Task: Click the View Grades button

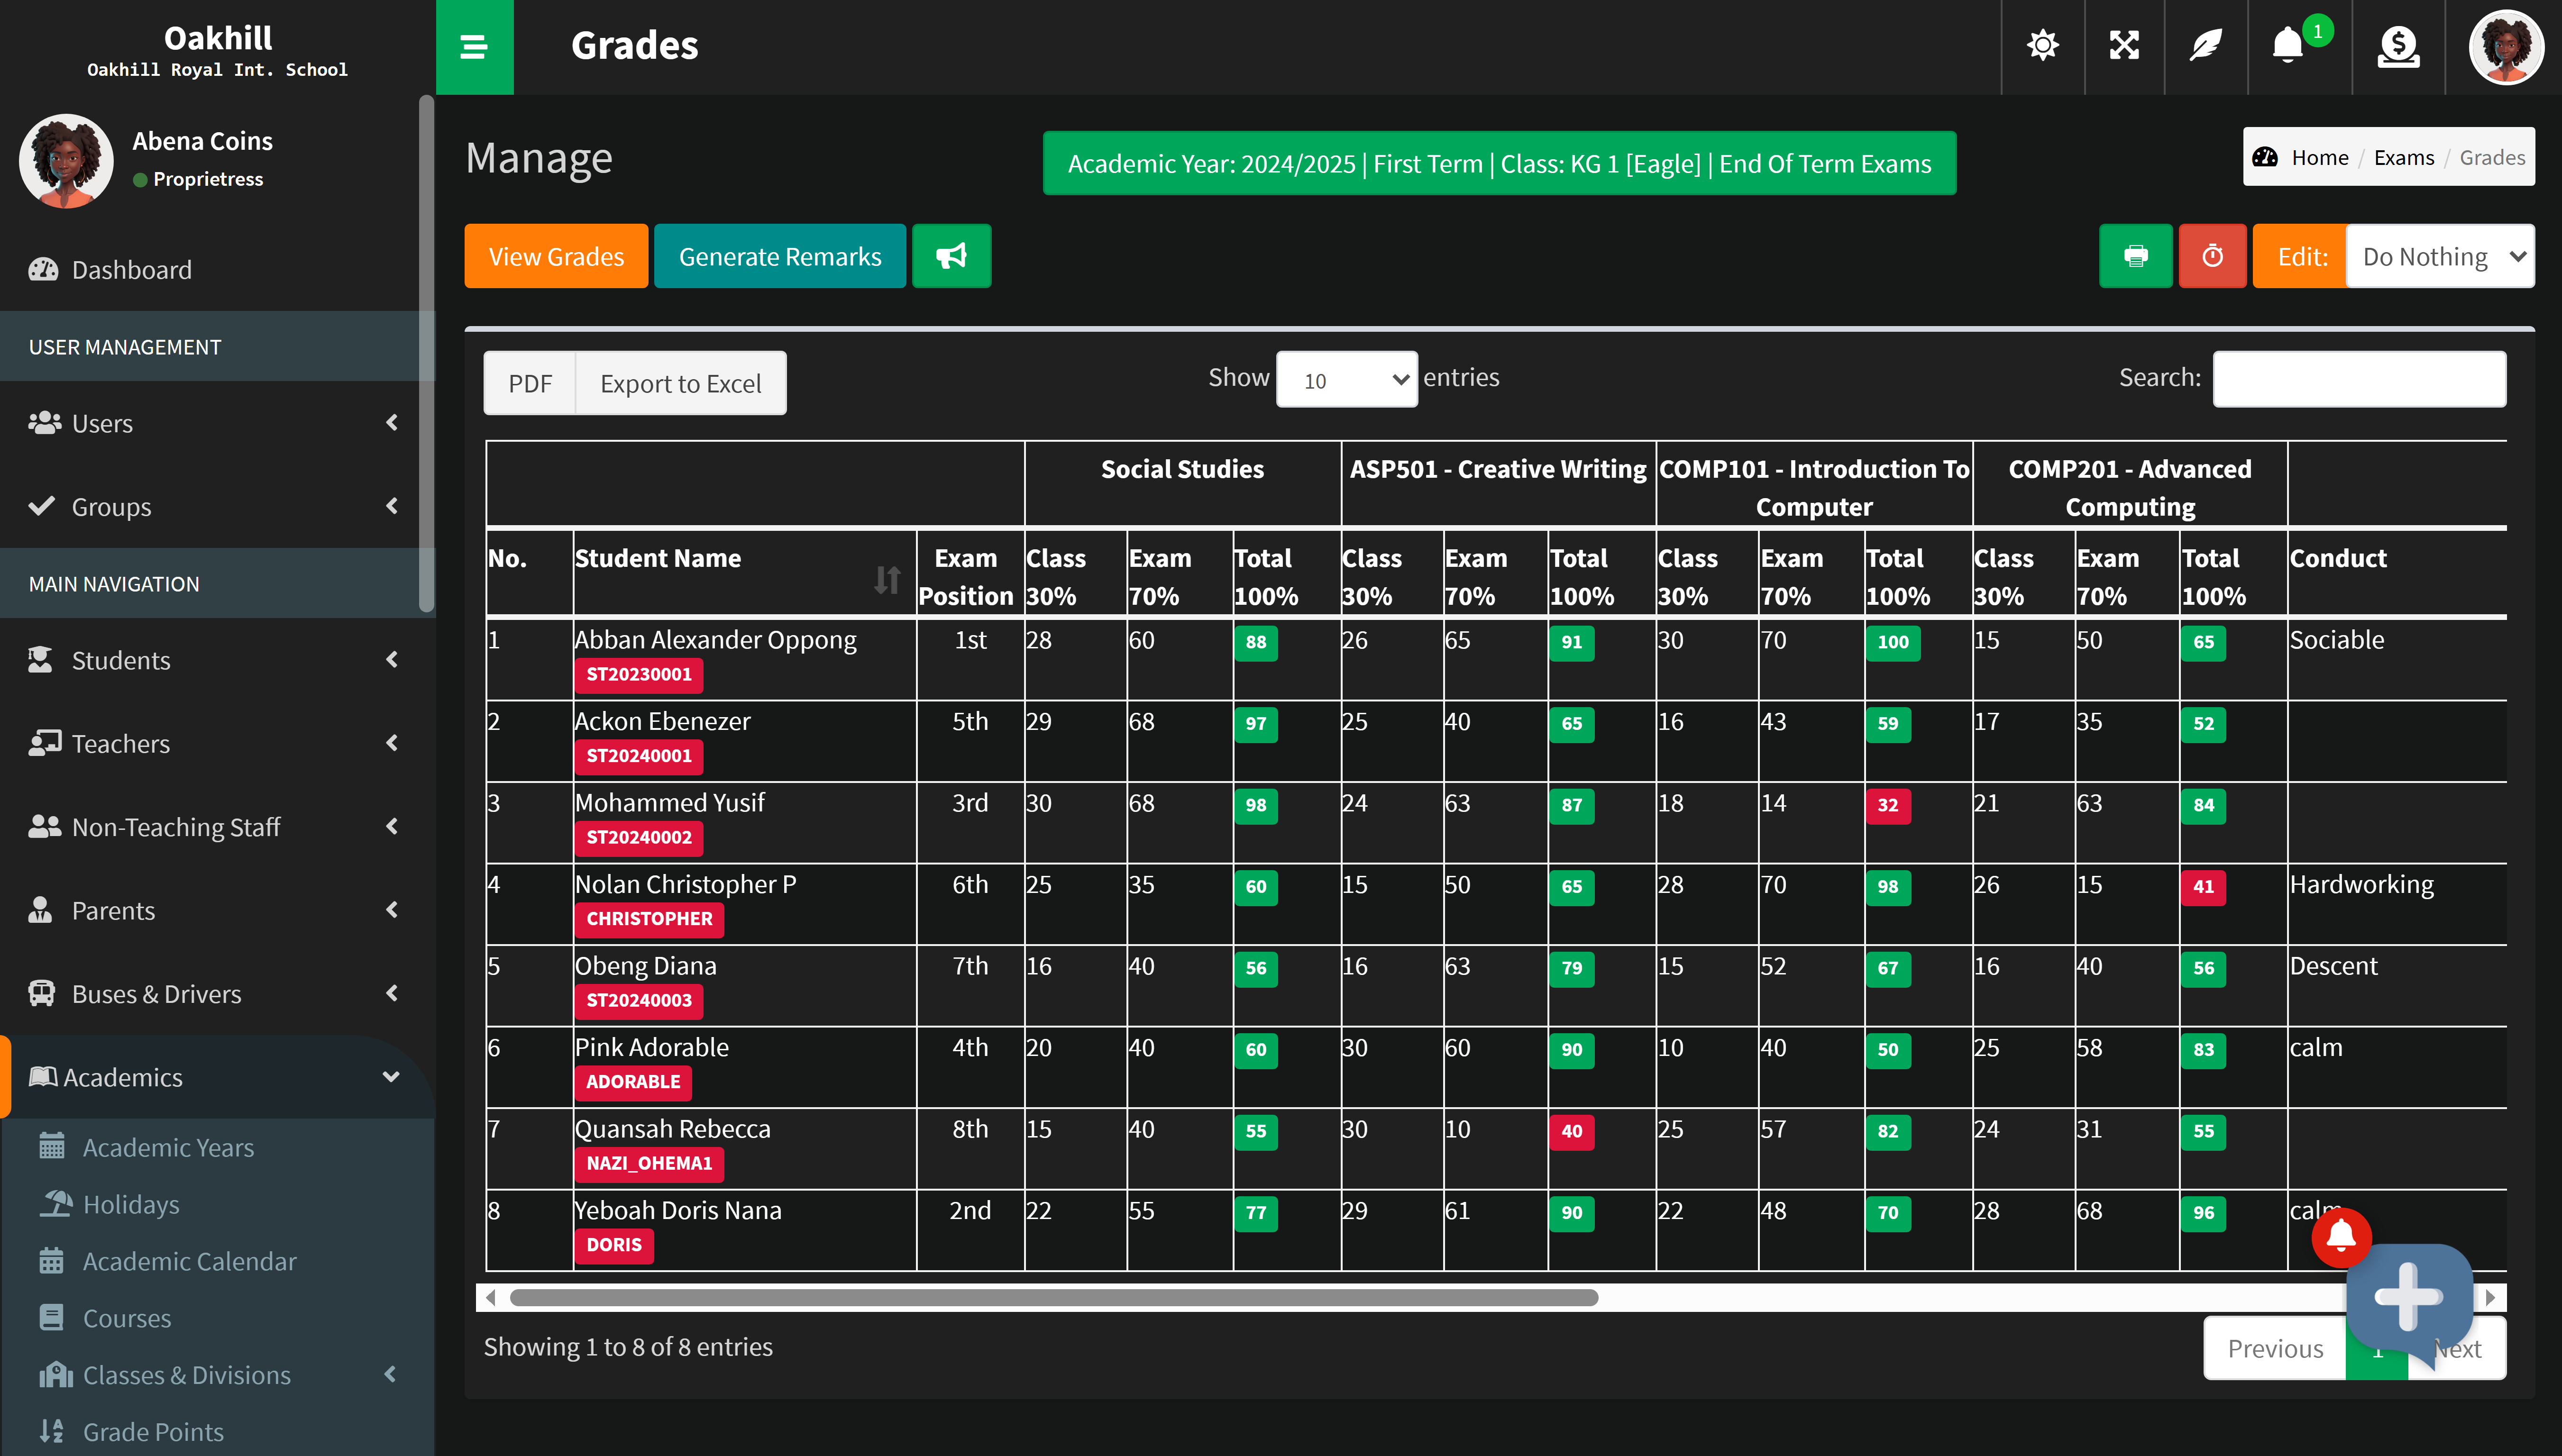Action: (556, 256)
